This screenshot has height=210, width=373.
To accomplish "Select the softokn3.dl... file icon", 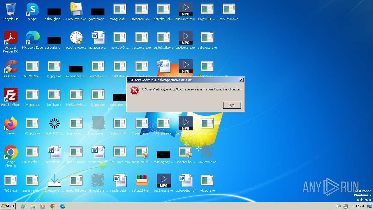I will coord(163,9).
